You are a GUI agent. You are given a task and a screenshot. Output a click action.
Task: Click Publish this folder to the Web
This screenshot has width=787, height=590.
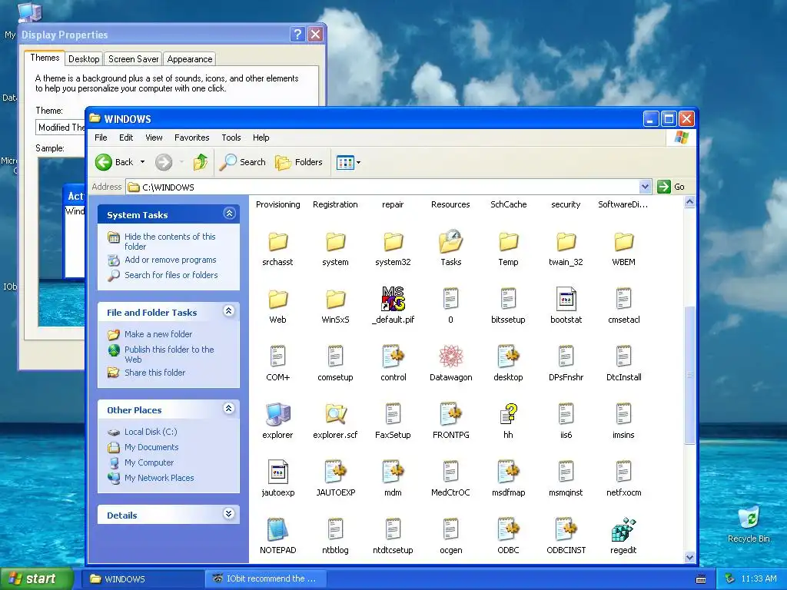click(169, 354)
